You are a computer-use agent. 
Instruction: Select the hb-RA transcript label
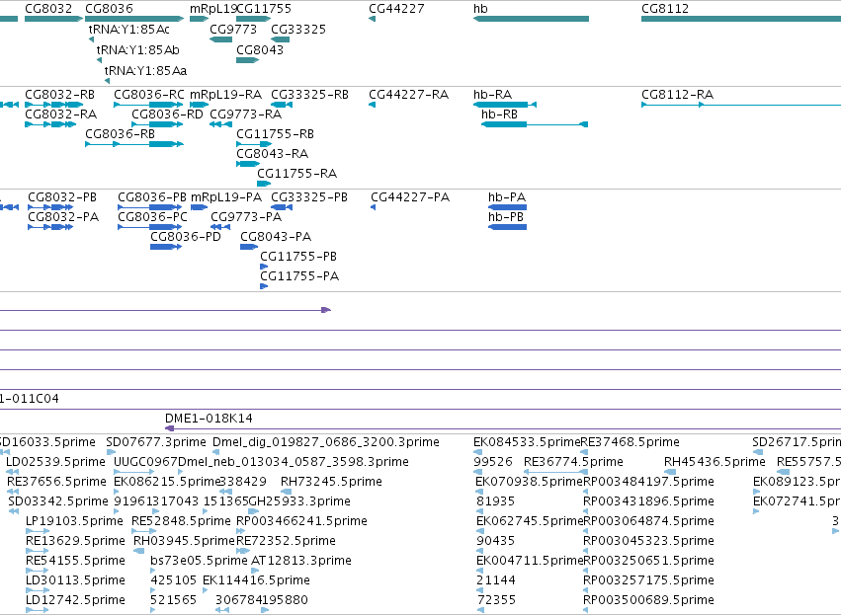click(x=493, y=95)
